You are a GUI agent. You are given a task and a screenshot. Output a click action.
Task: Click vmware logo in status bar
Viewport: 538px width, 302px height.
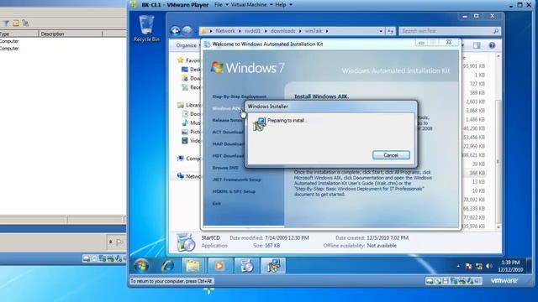(x=504, y=281)
